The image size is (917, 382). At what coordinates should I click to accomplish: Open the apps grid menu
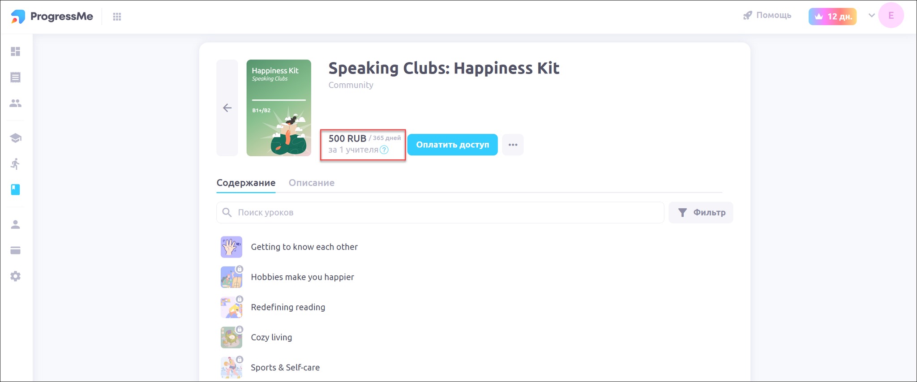(117, 17)
